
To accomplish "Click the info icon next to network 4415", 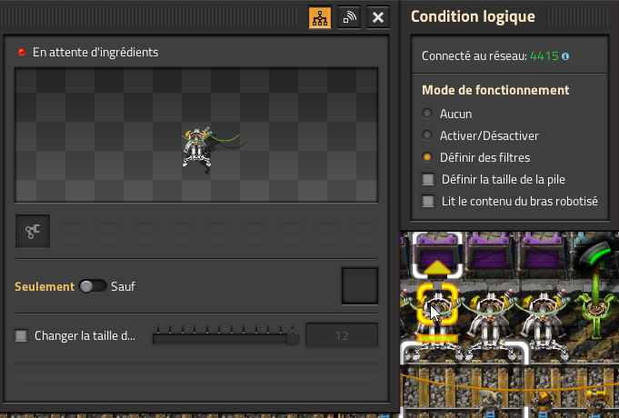I will click(x=565, y=56).
